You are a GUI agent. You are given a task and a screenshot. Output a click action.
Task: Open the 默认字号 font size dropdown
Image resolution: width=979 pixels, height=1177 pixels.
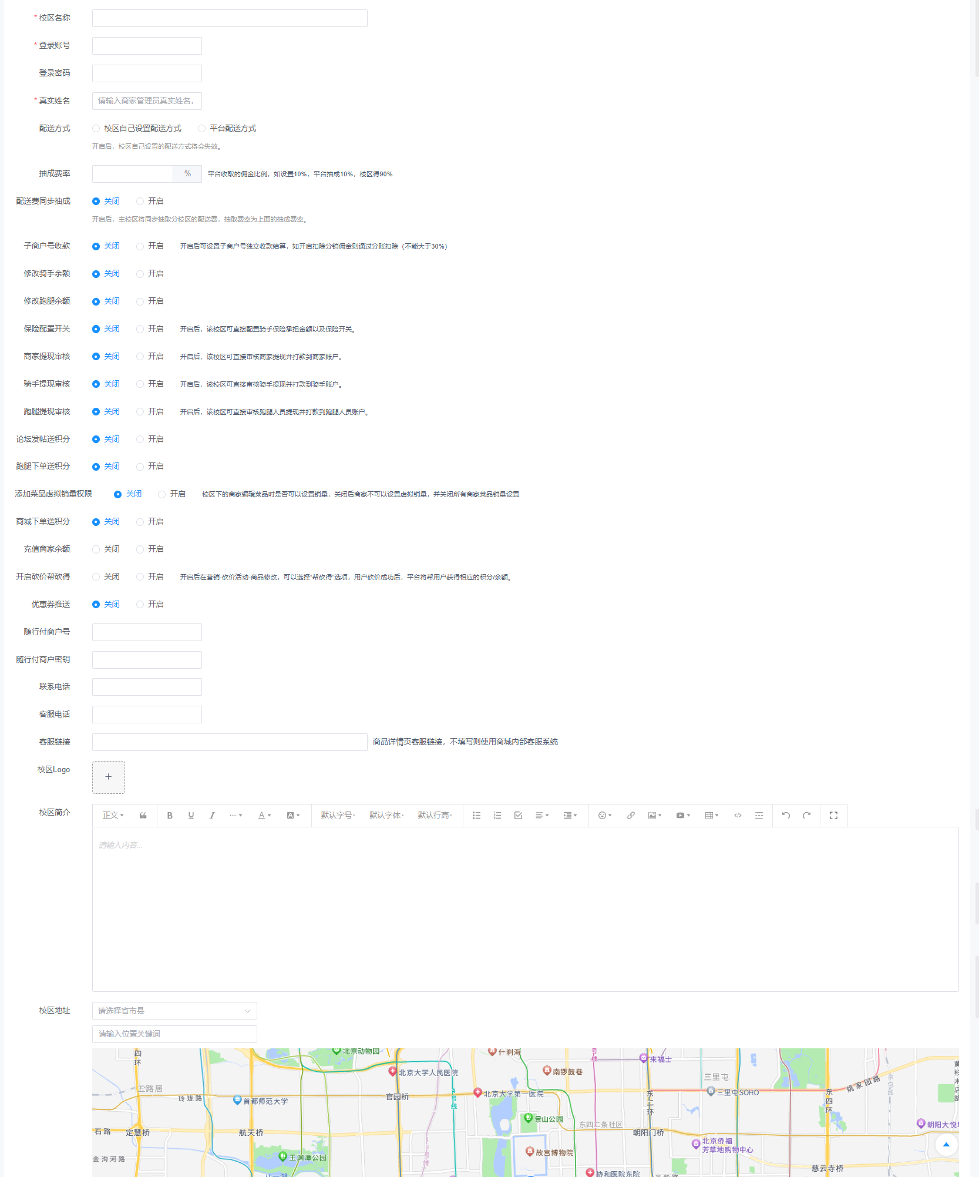point(338,815)
